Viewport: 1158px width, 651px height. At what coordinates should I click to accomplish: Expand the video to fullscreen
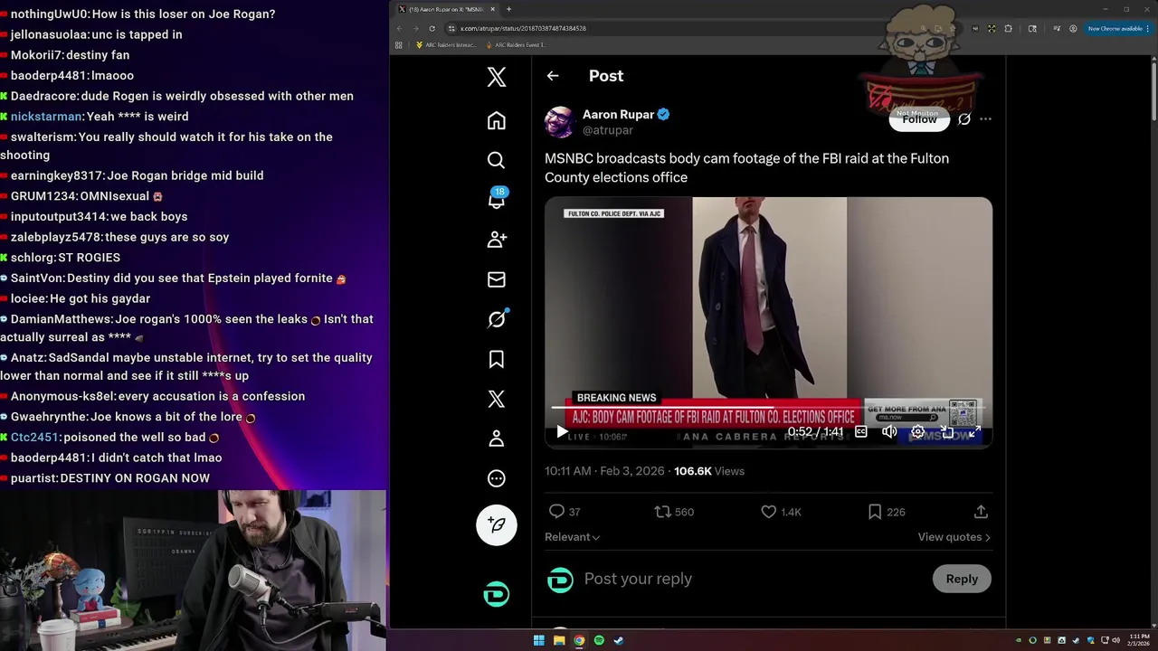click(x=974, y=432)
